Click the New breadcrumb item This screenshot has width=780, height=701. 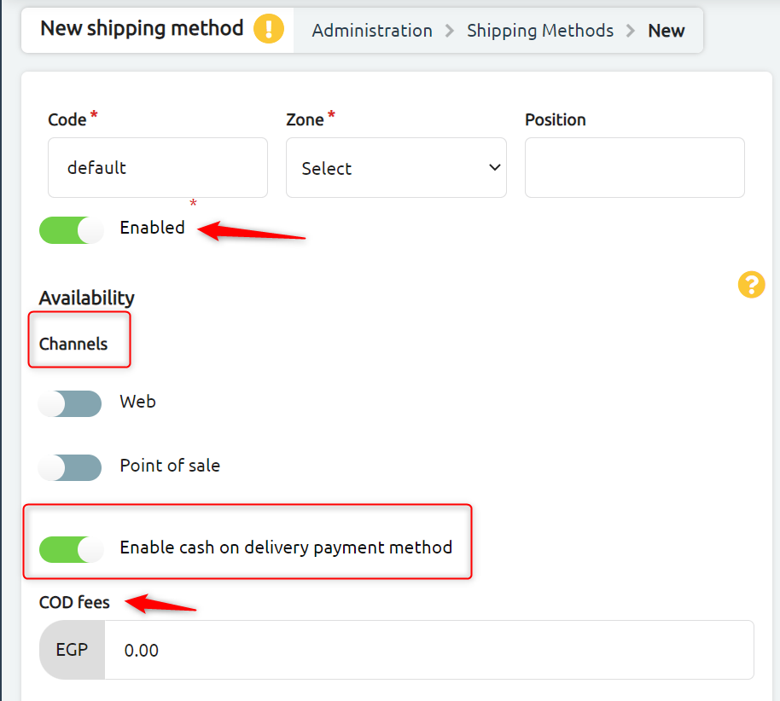pyautogui.click(x=666, y=31)
